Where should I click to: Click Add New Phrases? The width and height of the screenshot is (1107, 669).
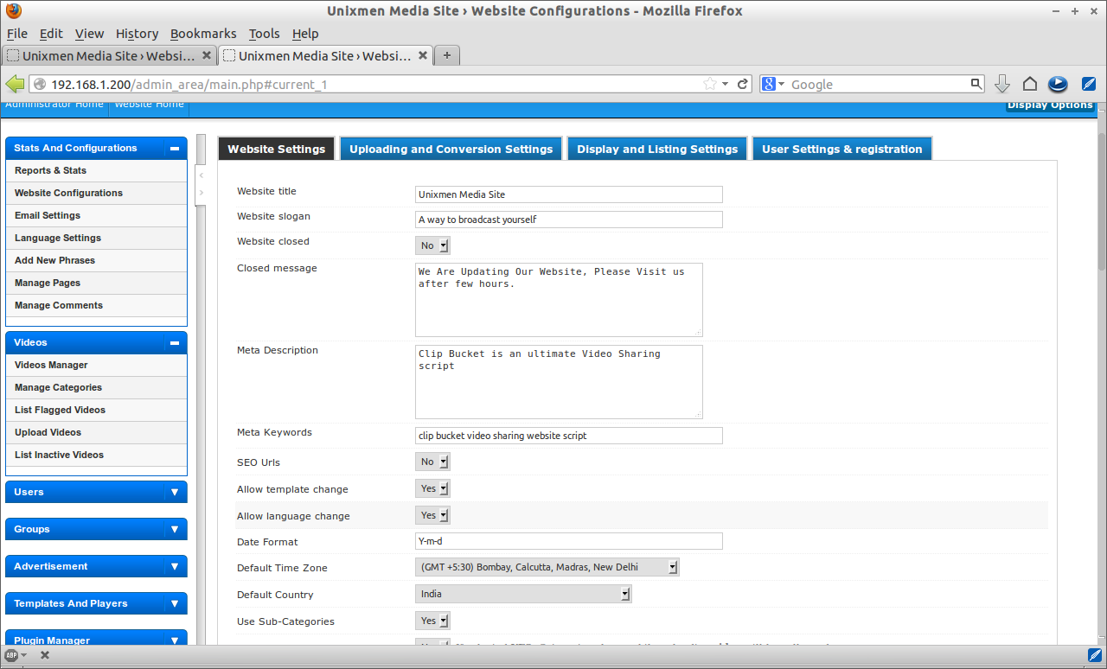coord(54,260)
